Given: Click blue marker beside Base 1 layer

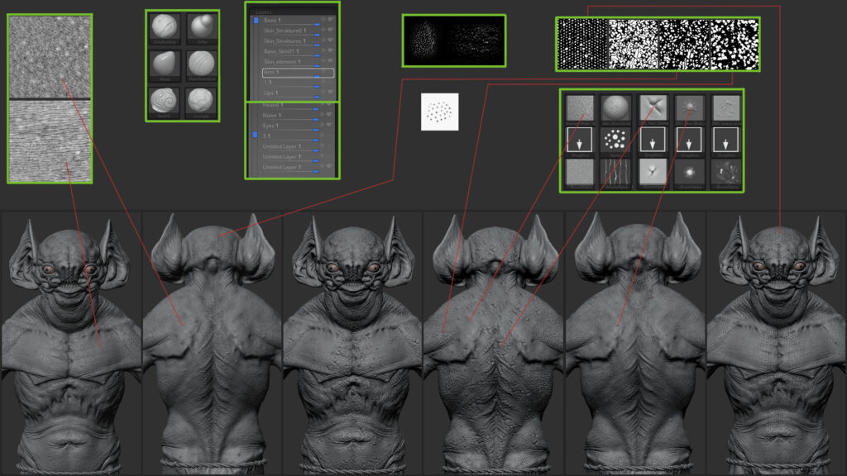Looking at the screenshot, I should (x=256, y=21).
